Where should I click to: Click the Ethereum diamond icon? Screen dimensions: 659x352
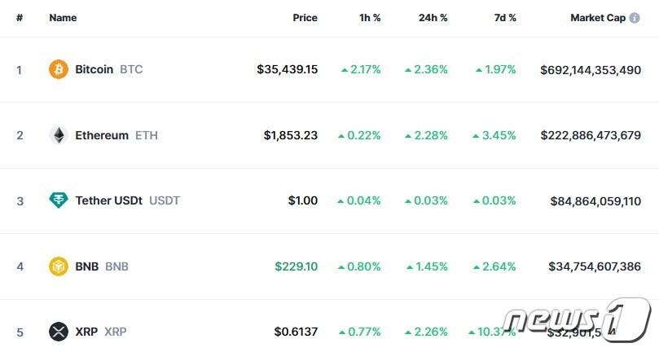pyautogui.click(x=59, y=135)
